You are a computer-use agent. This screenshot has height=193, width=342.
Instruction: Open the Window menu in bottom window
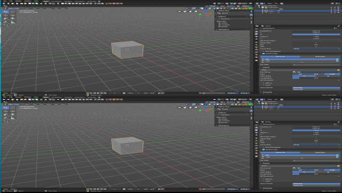coord(27,97)
